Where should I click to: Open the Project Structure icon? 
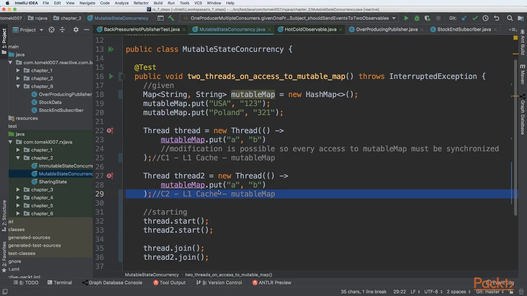(x=521, y=18)
